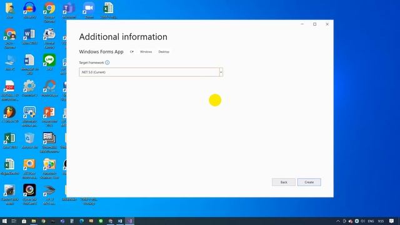The image size is (400, 225).
Task: Select the user folder desktop icon
Action: tap(10, 10)
